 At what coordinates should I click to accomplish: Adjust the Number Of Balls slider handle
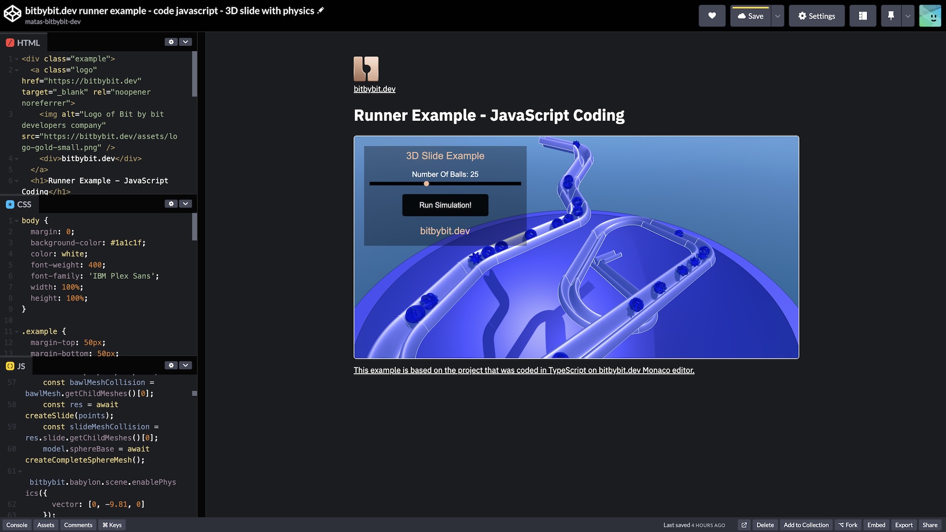click(426, 184)
